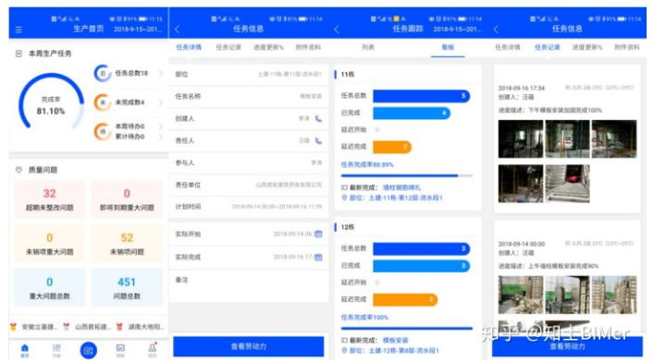This screenshot has height=361, width=654.
Task: Open stairway photo with red object
Action: 567,184
